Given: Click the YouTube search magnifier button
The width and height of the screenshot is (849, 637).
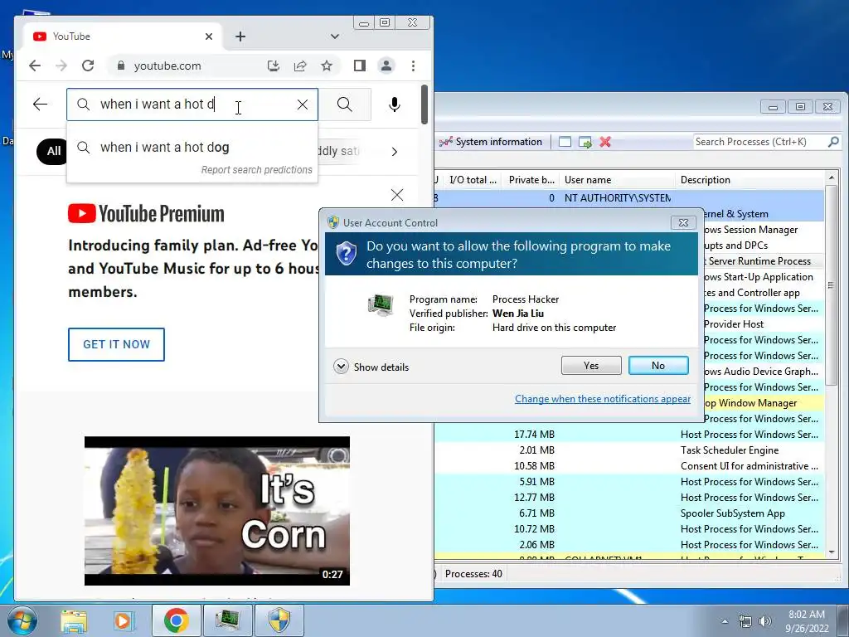Looking at the screenshot, I should (344, 104).
